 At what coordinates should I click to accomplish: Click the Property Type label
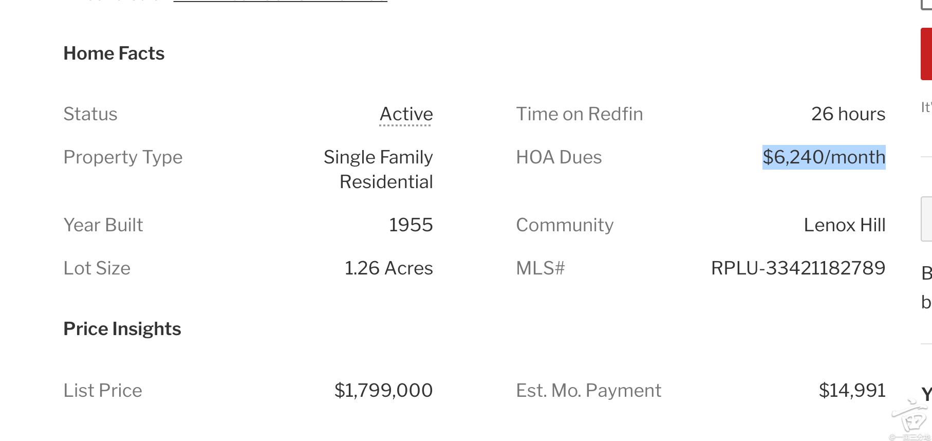[x=123, y=157]
